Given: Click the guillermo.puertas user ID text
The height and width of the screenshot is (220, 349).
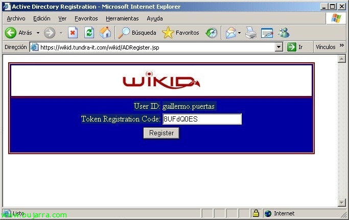Looking at the screenshot, I should click(x=189, y=106).
